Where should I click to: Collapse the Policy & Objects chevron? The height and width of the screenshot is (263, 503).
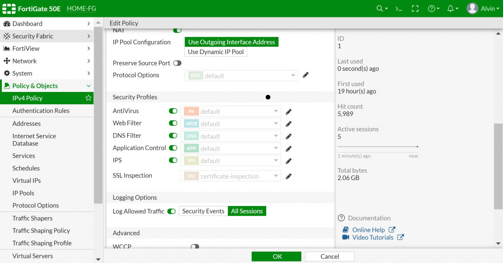click(x=88, y=86)
